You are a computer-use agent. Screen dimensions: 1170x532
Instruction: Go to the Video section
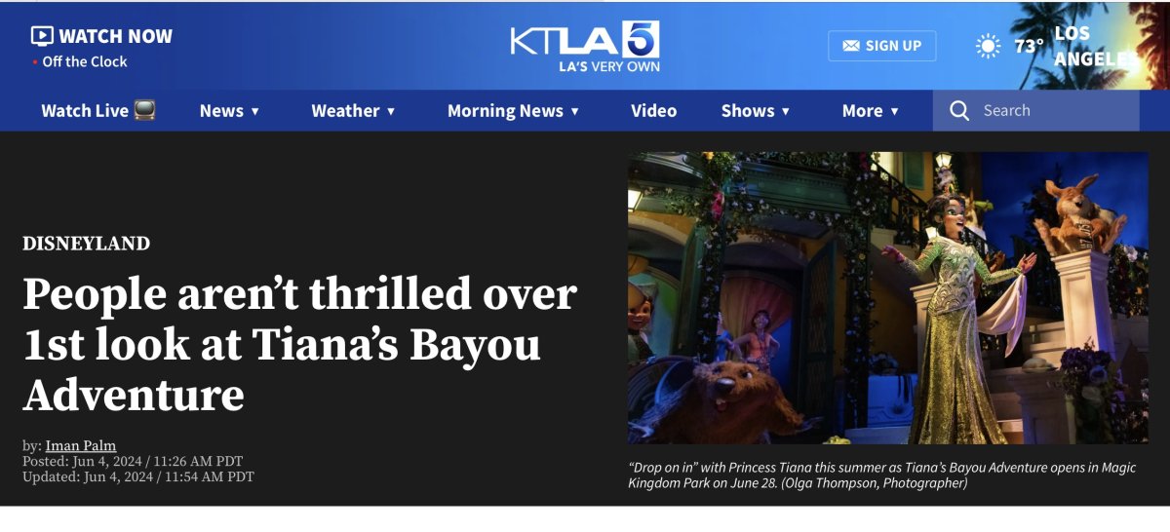coord(653,111)
